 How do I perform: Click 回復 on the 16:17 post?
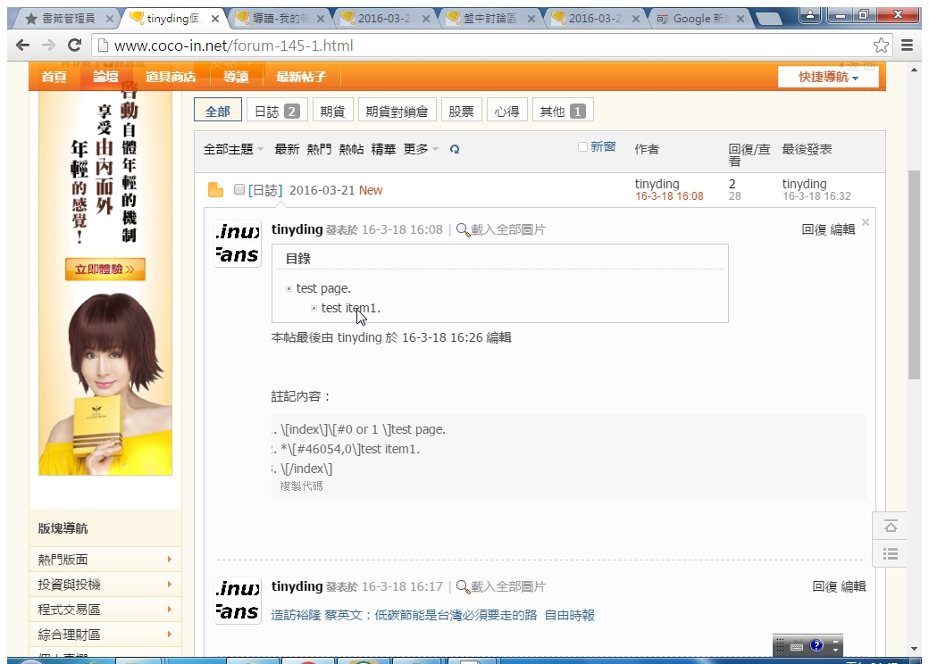pos(824,586)
